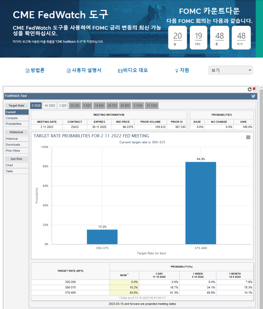
Task: Click the countdown days box showing 20
Action: pyautogui.click(x=178, y=38)
